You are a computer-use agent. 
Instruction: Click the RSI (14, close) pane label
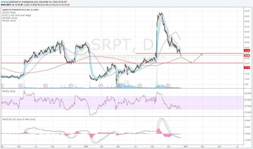[9, 91]
